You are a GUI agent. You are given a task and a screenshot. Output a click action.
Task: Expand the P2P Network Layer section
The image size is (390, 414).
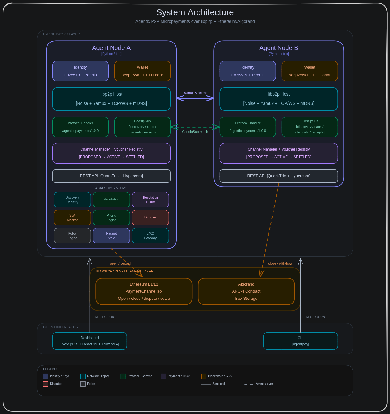[x=61, y=34]
